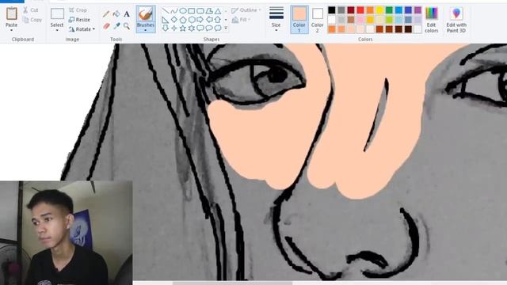Pick the yellow color swatch
Image resolution: width=507 pixels, height=285 pixels.
[379, 10]
